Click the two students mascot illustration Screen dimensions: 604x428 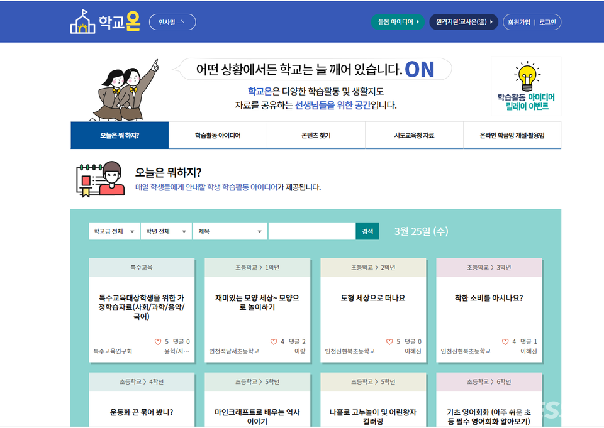pos(125,91)
